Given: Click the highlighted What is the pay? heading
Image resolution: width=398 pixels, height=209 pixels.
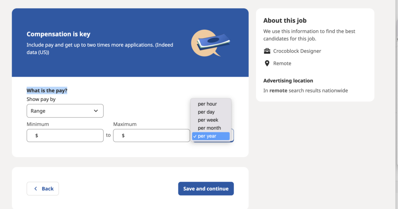Looking at the screenshot, I should click(47, 91).
